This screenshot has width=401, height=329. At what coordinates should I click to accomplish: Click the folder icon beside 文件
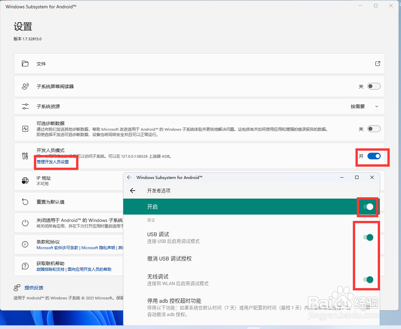25,63
